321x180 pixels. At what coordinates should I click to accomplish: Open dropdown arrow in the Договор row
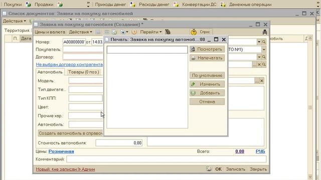(x=259, y=57)
